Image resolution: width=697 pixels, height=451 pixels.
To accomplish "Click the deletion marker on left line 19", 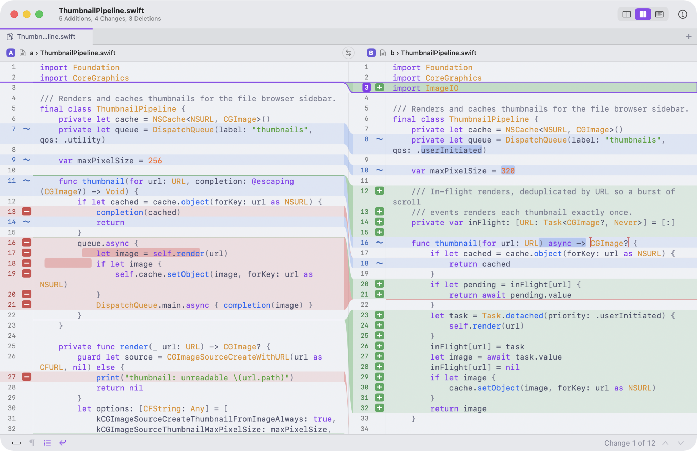I will [27, 273].
